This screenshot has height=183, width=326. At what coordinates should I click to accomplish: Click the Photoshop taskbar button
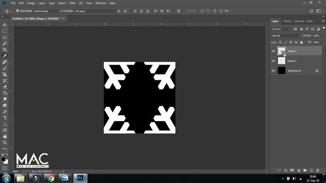point(80,178)
